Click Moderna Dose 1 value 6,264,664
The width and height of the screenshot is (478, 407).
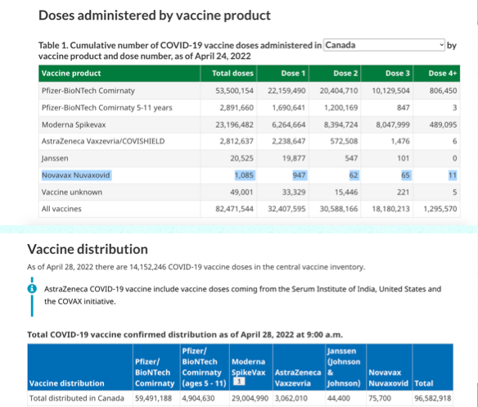coord(289,124)
